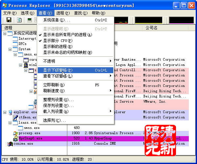Enable 显示下级窗格 option
The height and width of the screenshot is (164, 197).
[x=76, y=70]
